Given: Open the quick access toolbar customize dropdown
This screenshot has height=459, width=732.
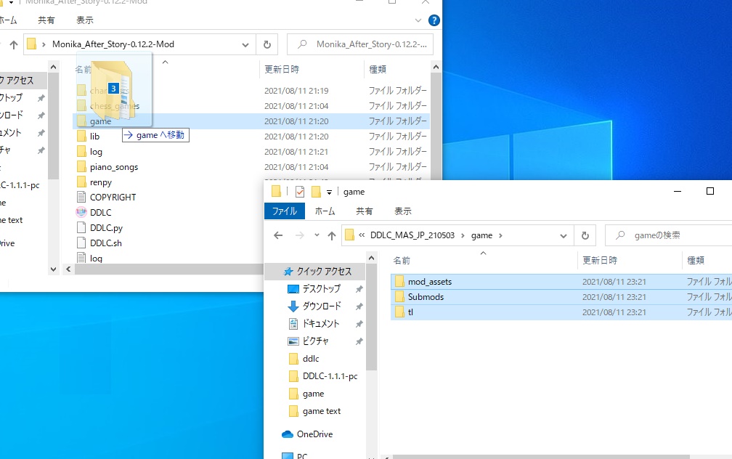Looking at the screenshot, I should tap(329, 192).
